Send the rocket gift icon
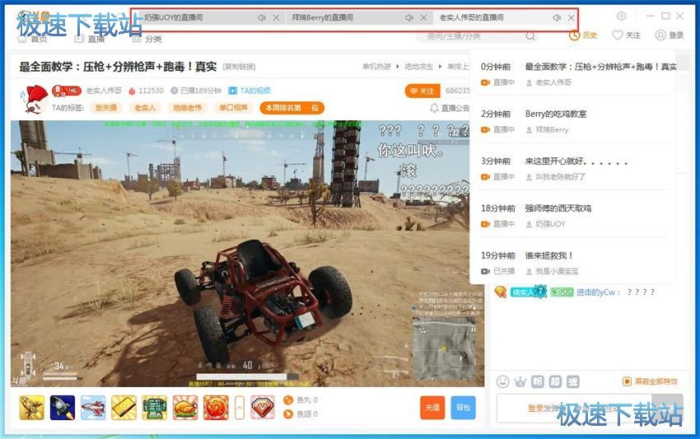700x439 pixels. click(x=31, y=408)
